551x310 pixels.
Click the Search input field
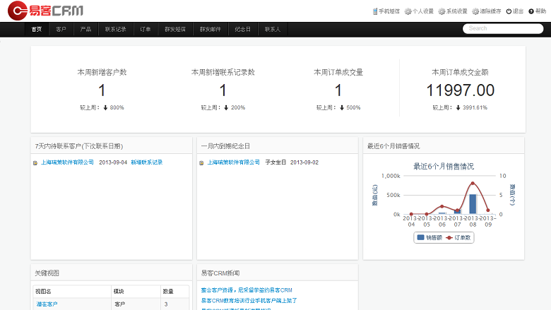pos(502,29)
